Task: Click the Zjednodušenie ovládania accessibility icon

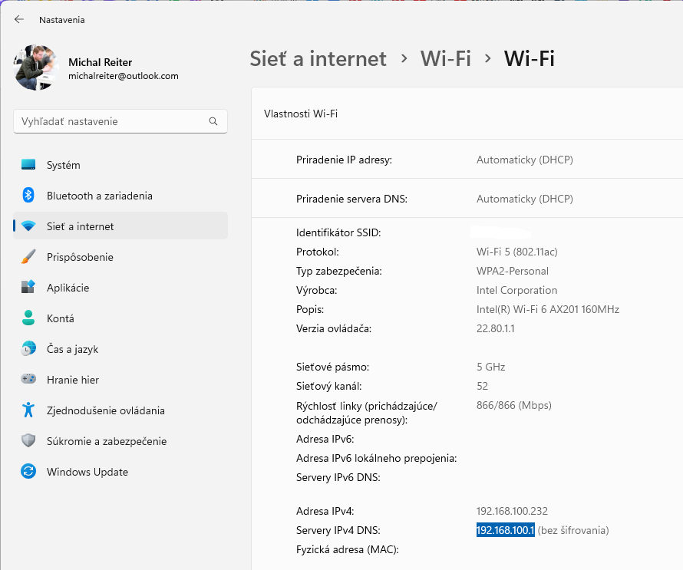Action: point(28,410)
